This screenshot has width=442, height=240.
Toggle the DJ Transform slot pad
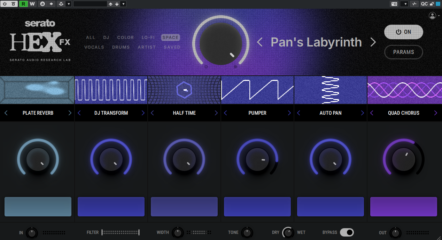point(111,207)
